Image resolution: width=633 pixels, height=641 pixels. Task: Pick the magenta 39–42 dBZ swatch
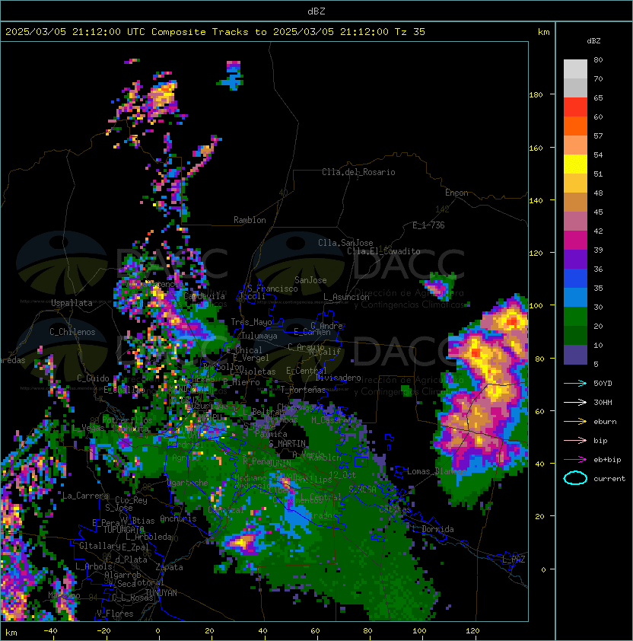(x=575, y=241)
